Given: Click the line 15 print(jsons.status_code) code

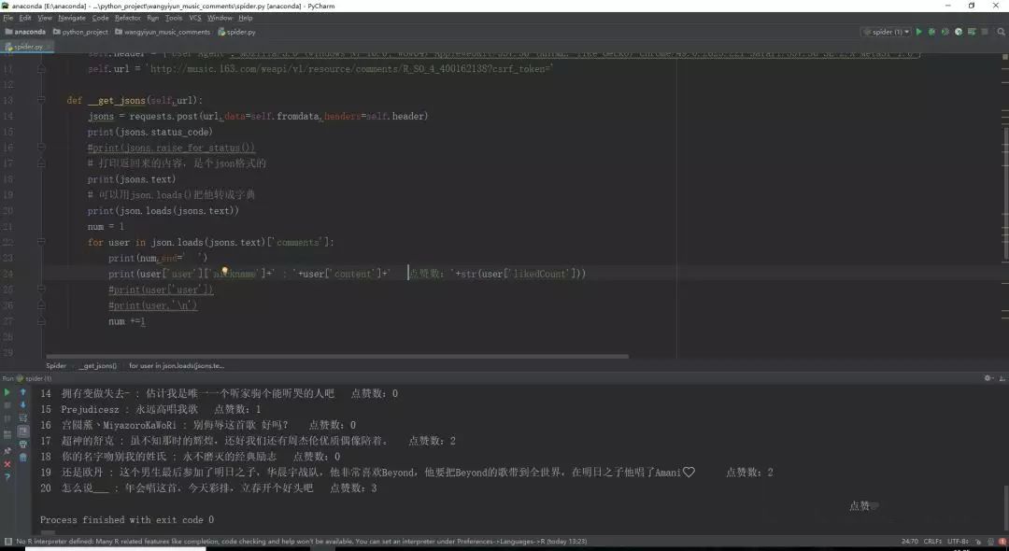Looking at the screenshot, I should pyautogui.click(x=149, y=132).
